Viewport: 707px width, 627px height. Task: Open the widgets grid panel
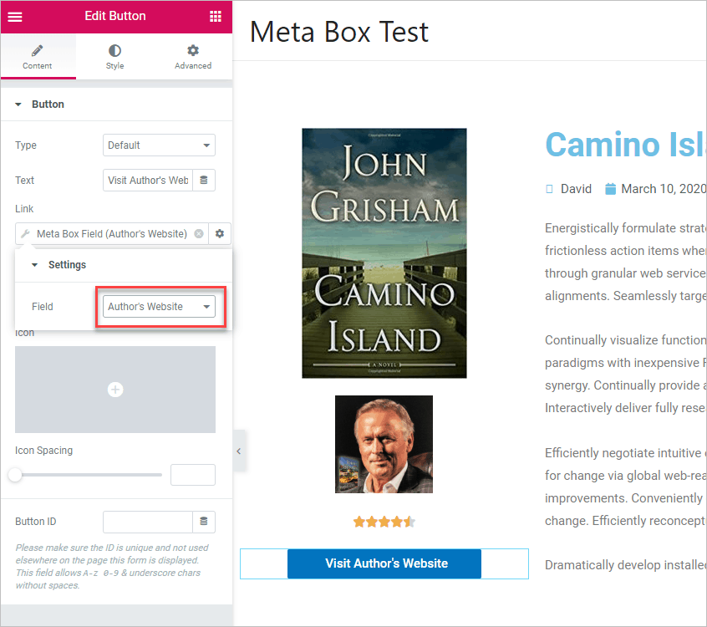coord(216,17)
